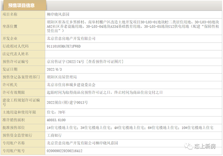Select 住宅：70年 value
223x156 pixels.
(x=56, y=112)
